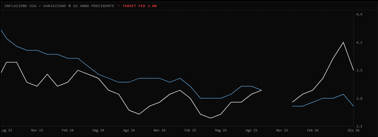Select the 'Feb 24' x-axis label
The image size is (378, 137).
[x=68, y=130]
